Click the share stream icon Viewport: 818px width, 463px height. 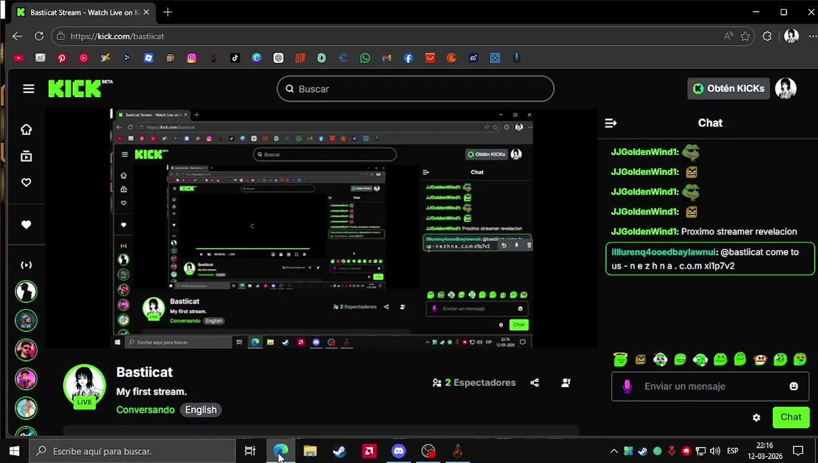(534, 383)
